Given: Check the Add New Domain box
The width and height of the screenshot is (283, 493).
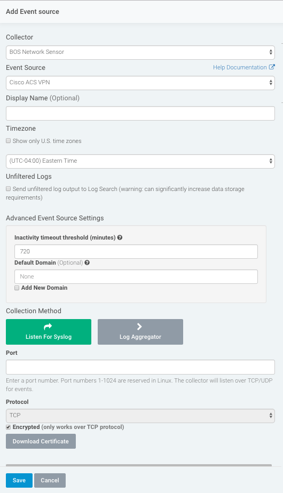Looking at the screenshot, I should tap(17, 288).
